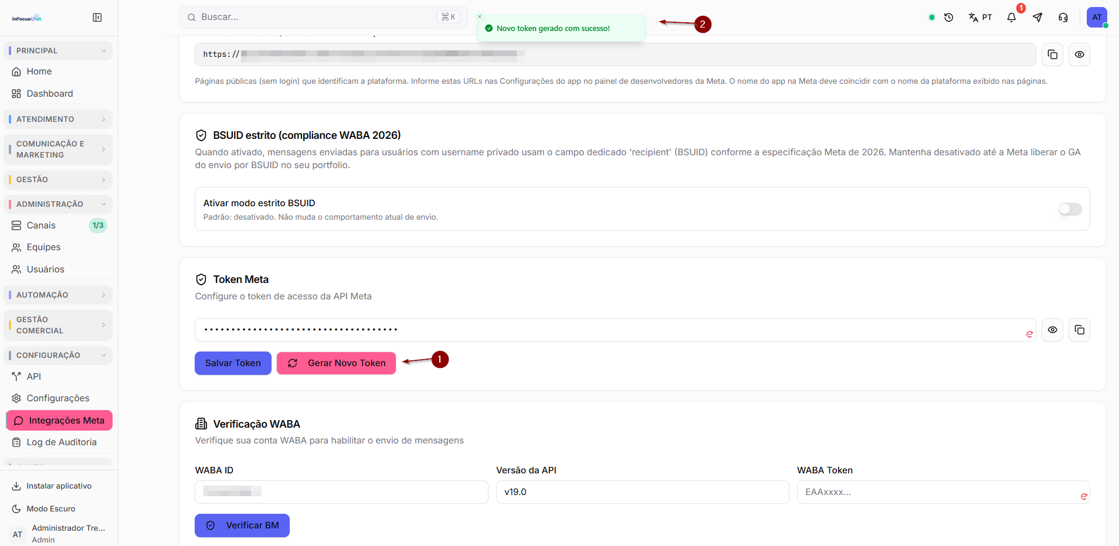Collapse the CONFIGURAÇÃO section
The height and width of the screenshot is (546, 1119).
point(58,356)
